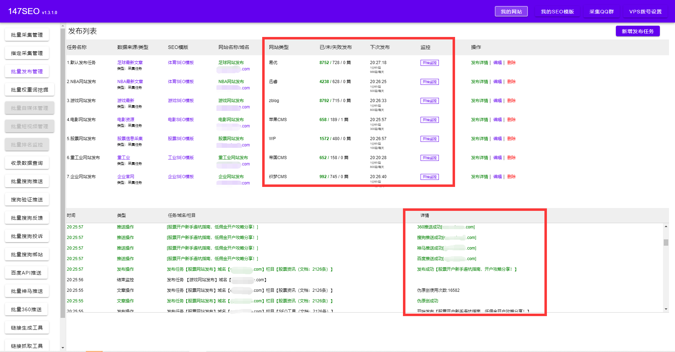This screenshot has height=352, width=675.
Task: Open 我的SEO模版 in the header
Action: tap(557, 12)
